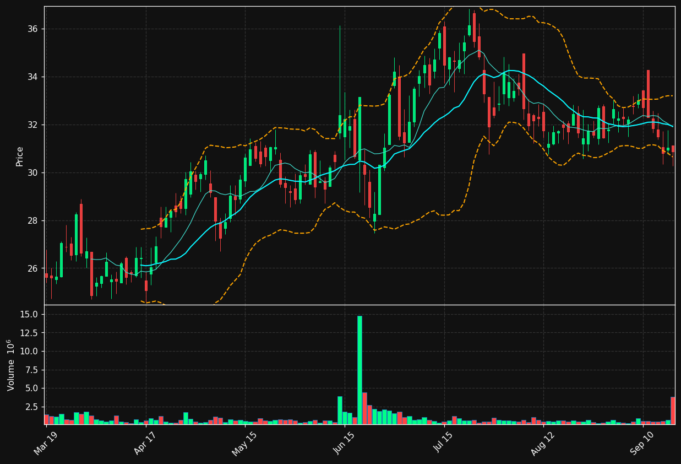Select the Jul 15 date label
Screen dimensions: 681x464
tap(443, 443)
